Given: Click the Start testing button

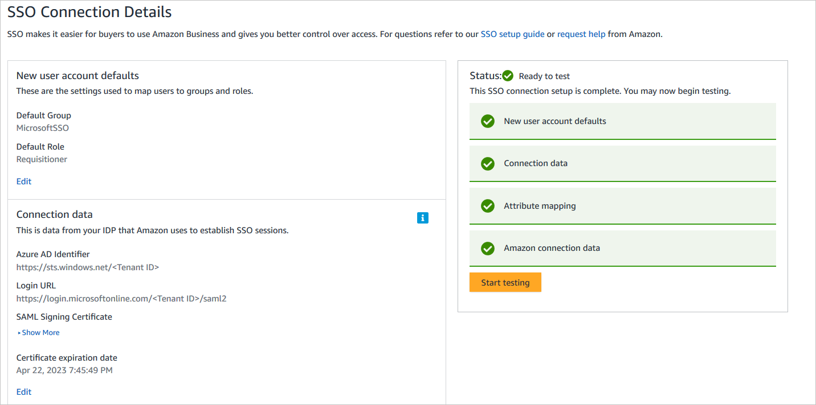Looking at the screenshot, I should pos(505,283).
